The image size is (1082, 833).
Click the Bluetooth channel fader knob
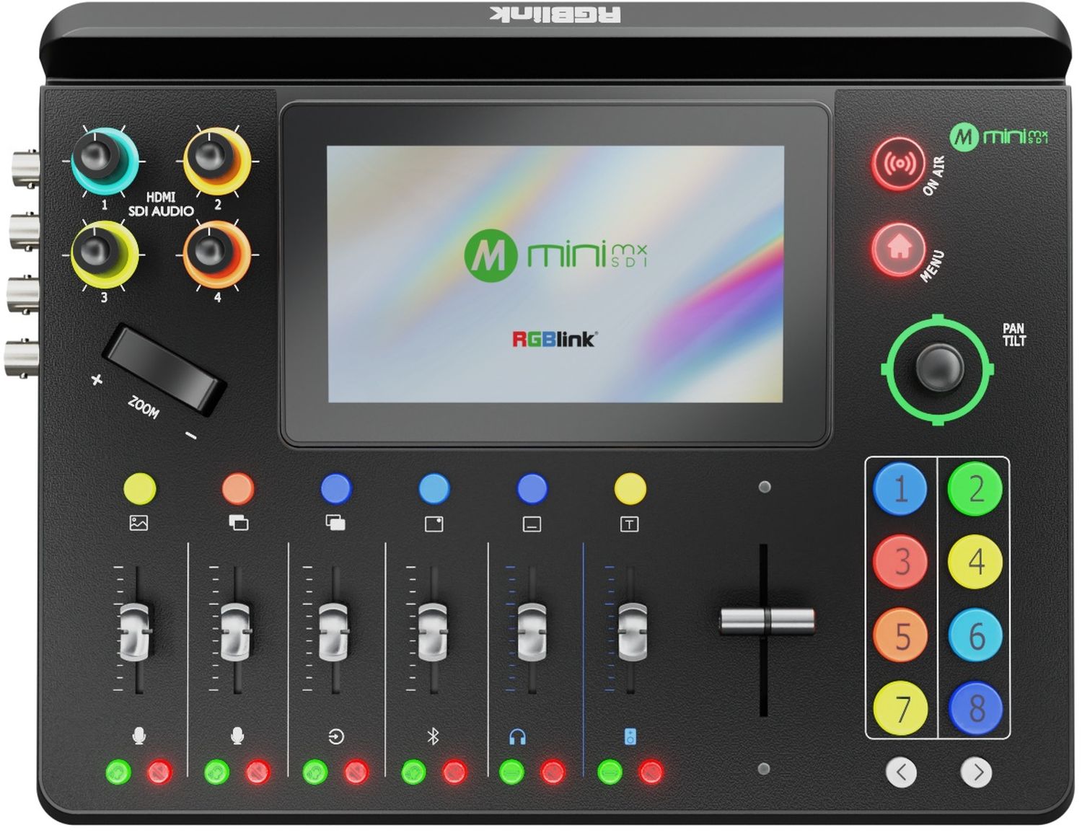pos(432,632)
